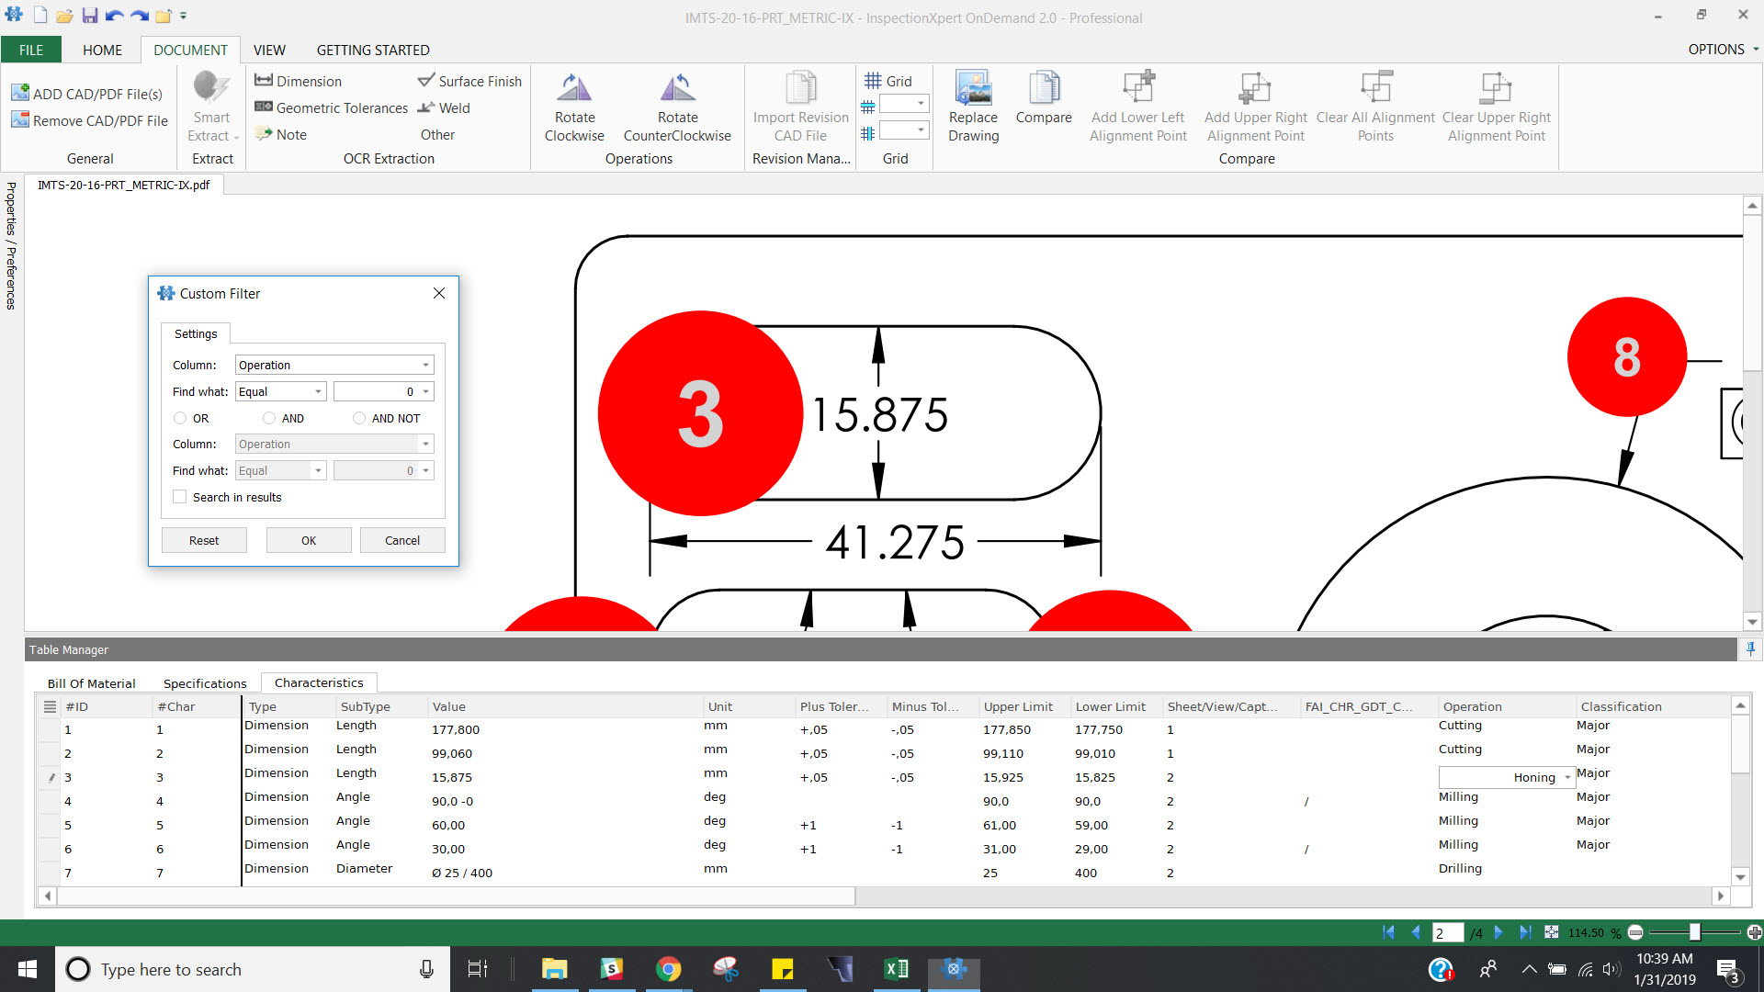This screenshot has height=992, width=1764.
Task: Open Excel from the taskbar
Action: tap(896, 969)
